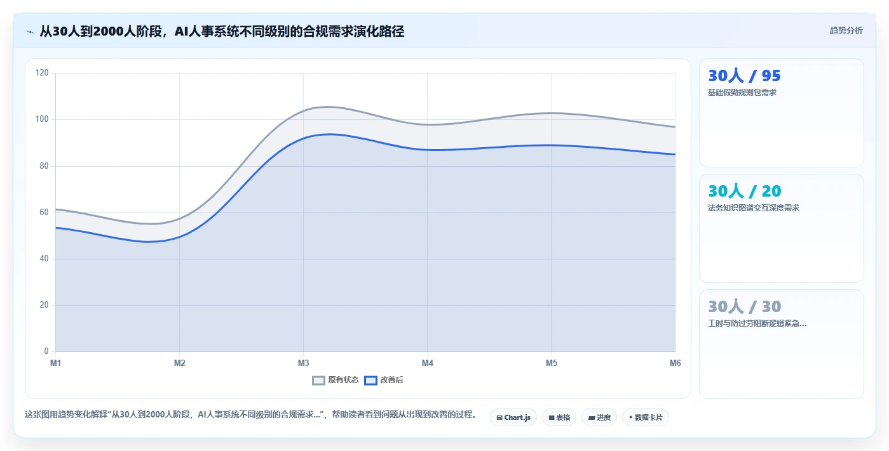The width and height of the screenshot is (889, 451).
Task: Select the 进度 tag pill
Action: 599,417
